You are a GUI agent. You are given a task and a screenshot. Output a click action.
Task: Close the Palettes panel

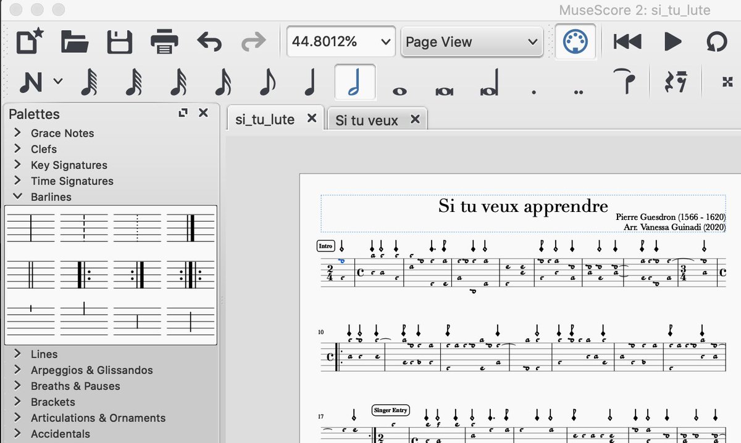coord(203,113)
